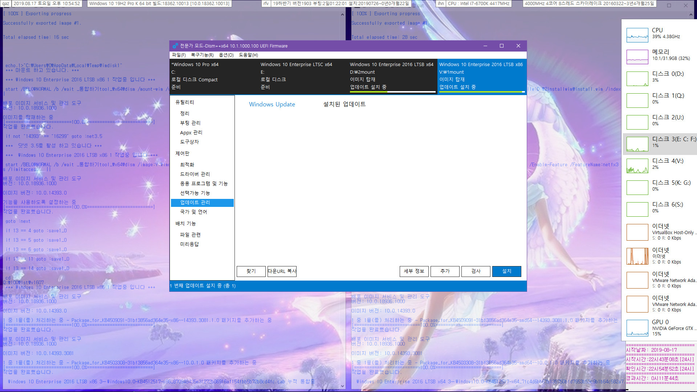This screenshot has width=697, height=392.
Task: Select the Enterprise 2016 LTSB x64 image tile
Action: point(393,76)
